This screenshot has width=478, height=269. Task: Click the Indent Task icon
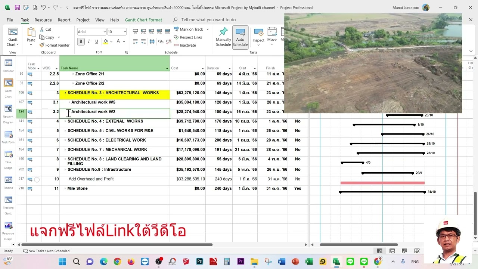143,41
